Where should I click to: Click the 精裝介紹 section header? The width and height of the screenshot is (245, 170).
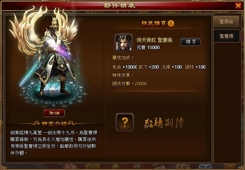click(54, 124)
